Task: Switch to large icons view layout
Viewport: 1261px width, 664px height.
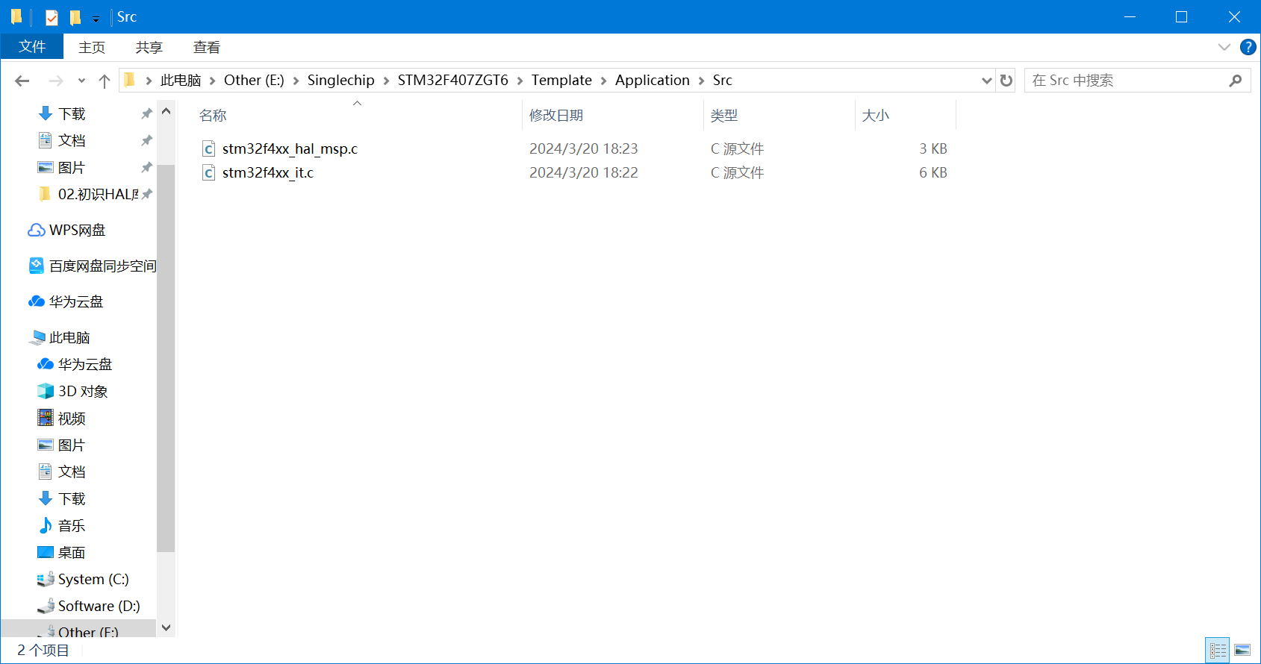Action: coord(1242,651)
